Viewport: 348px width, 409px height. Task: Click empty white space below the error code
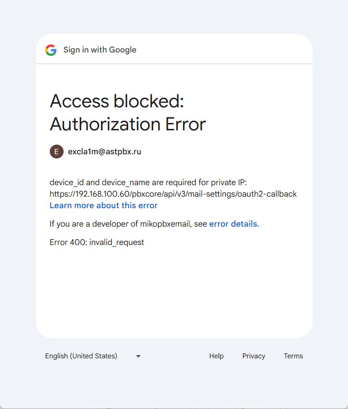pos(174,290)
